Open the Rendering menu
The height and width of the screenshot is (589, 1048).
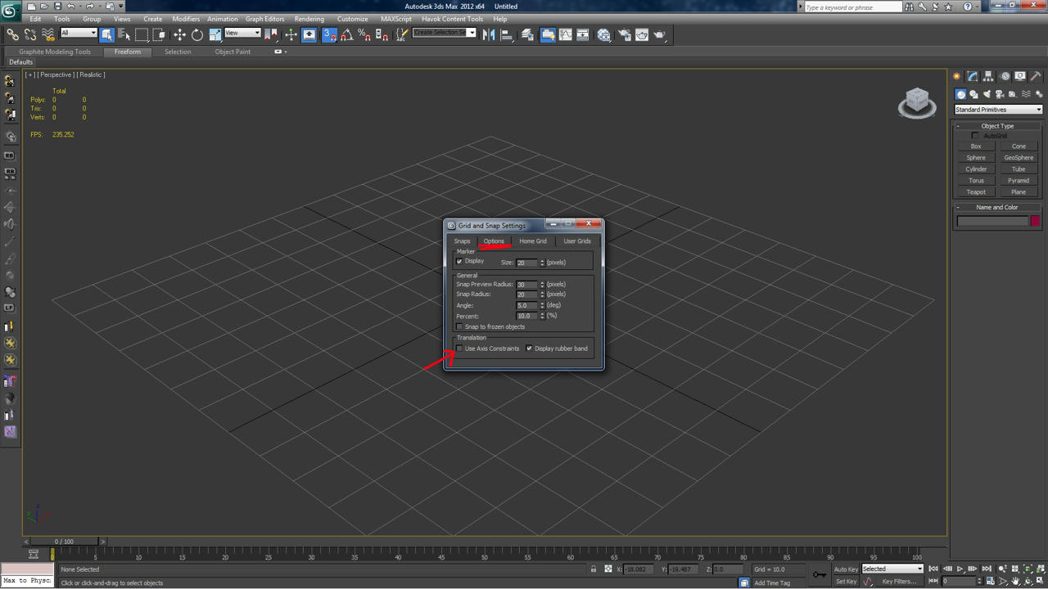coord(309,19)
